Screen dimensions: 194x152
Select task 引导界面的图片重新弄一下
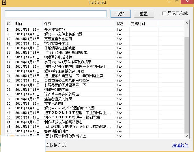coord(65,85)
